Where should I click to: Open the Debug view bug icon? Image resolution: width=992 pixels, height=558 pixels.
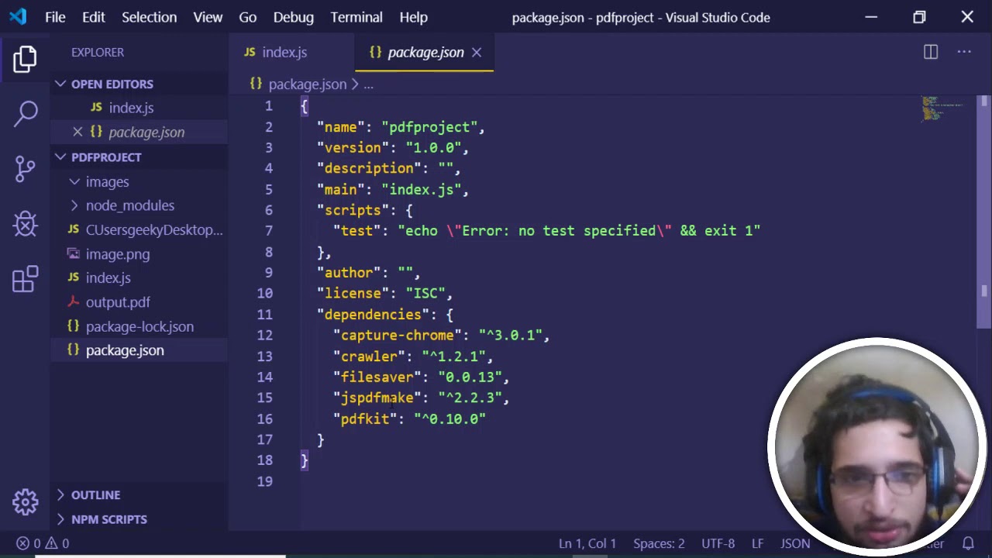point(25,225)
